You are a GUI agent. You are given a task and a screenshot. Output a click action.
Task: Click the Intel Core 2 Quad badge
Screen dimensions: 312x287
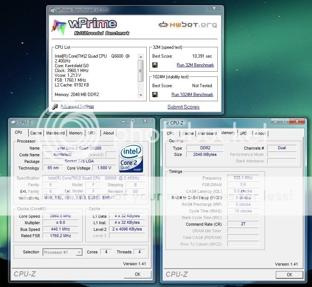pos(131,158)
